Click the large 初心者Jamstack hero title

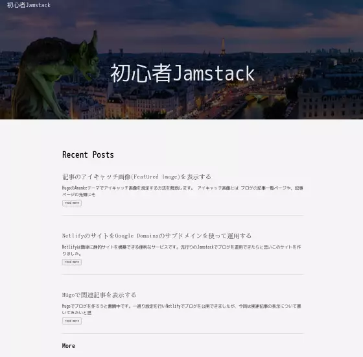click(x=182, y=73)
